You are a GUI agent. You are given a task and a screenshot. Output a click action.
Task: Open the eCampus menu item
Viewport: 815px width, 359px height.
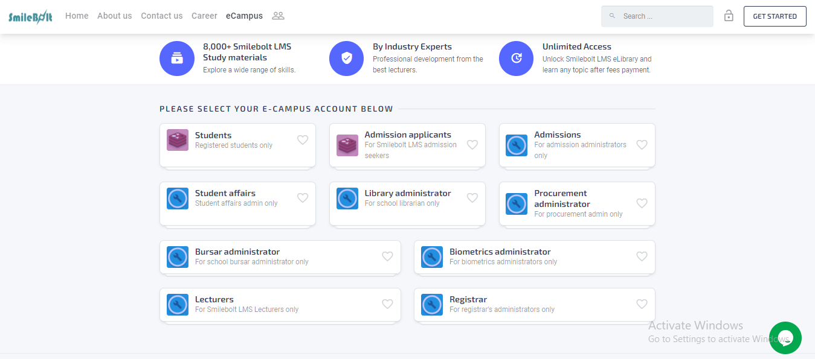pos(244,16)
